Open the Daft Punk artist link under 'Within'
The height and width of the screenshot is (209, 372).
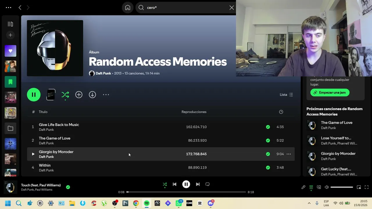[46, 170]
